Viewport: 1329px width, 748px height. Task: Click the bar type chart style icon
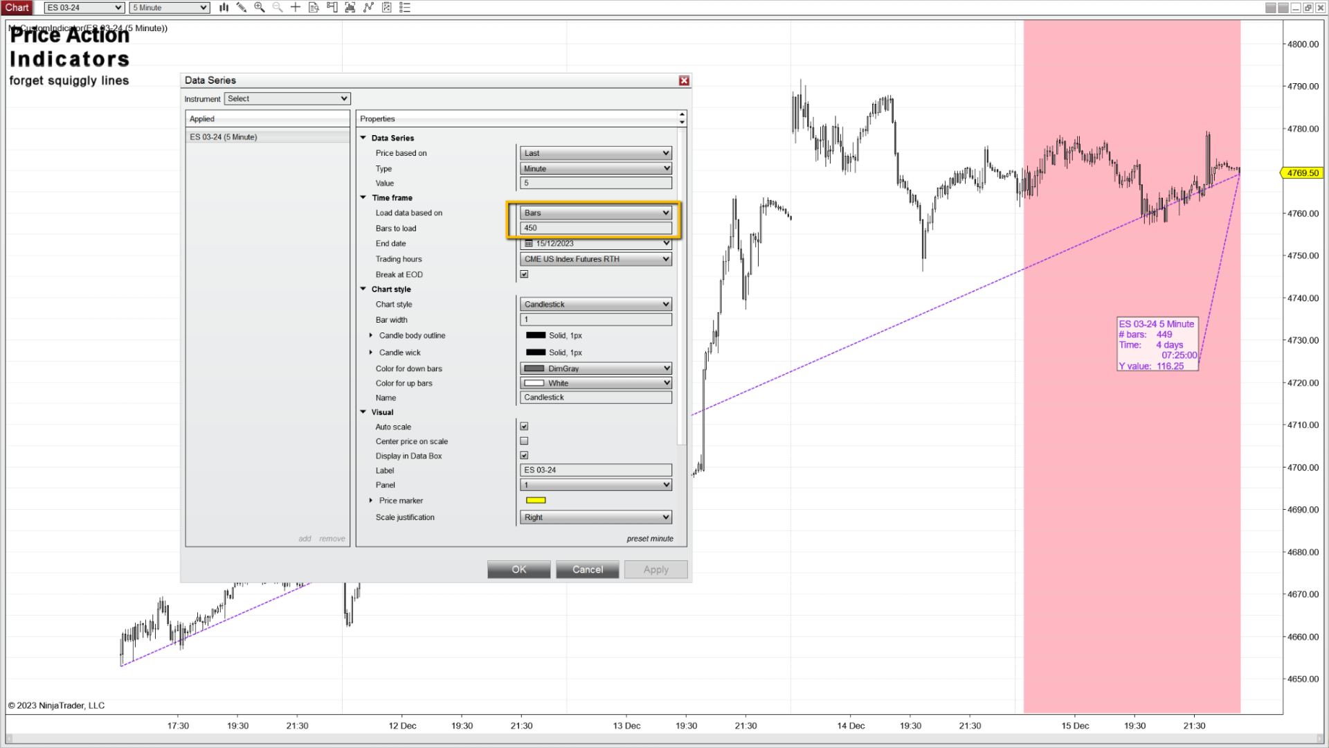pos(224,8)
